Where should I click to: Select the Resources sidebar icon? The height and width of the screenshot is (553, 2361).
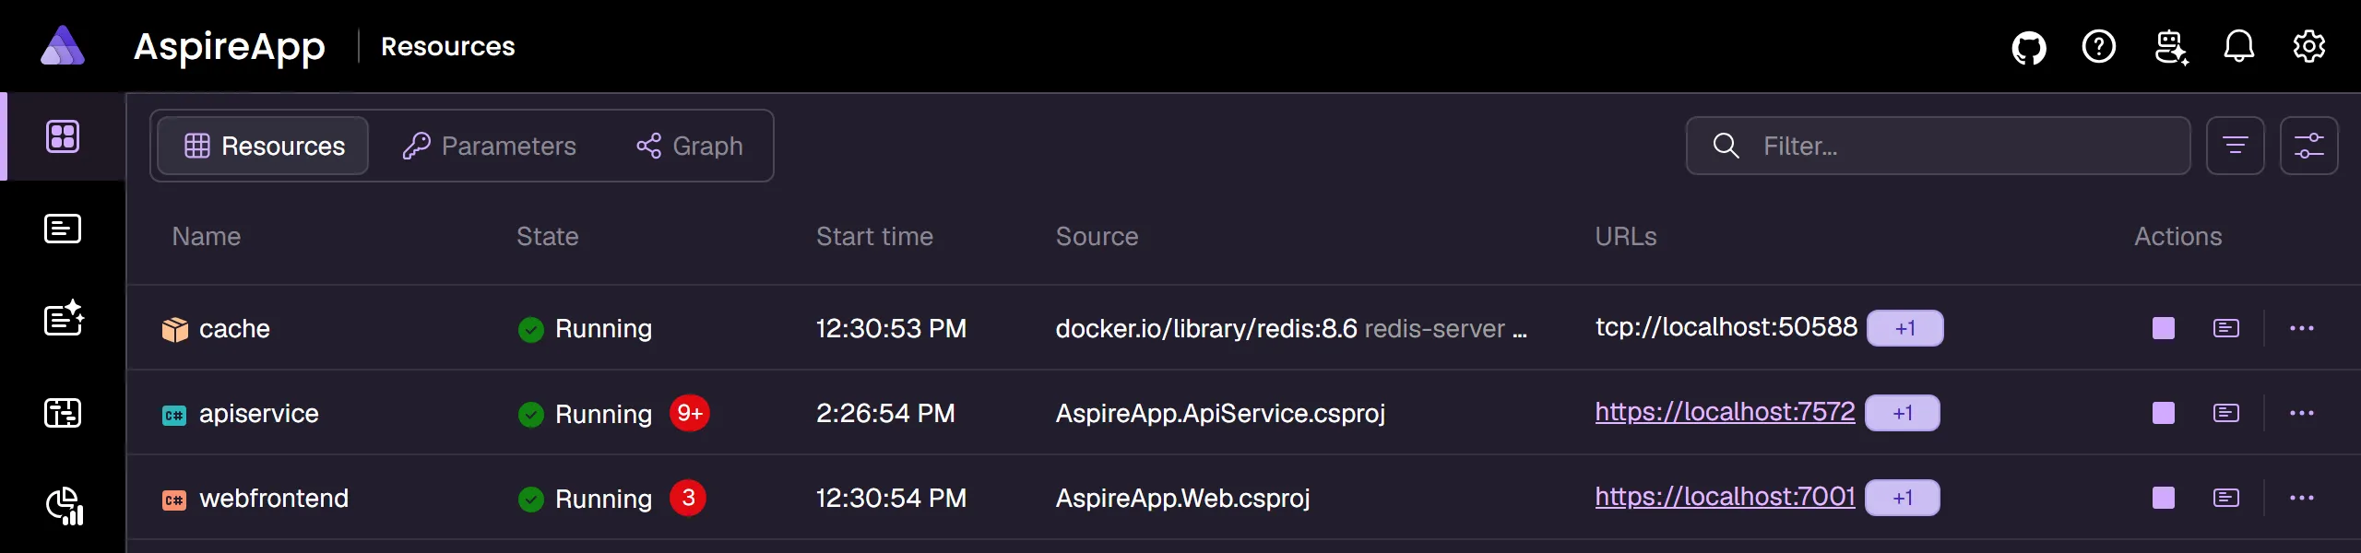[x=63, y=136]
